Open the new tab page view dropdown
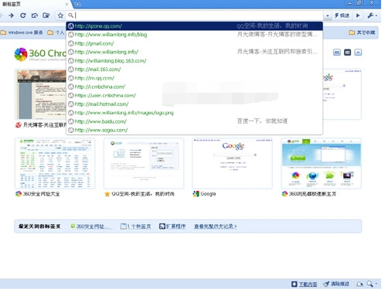392x289 pixels. 358,53
